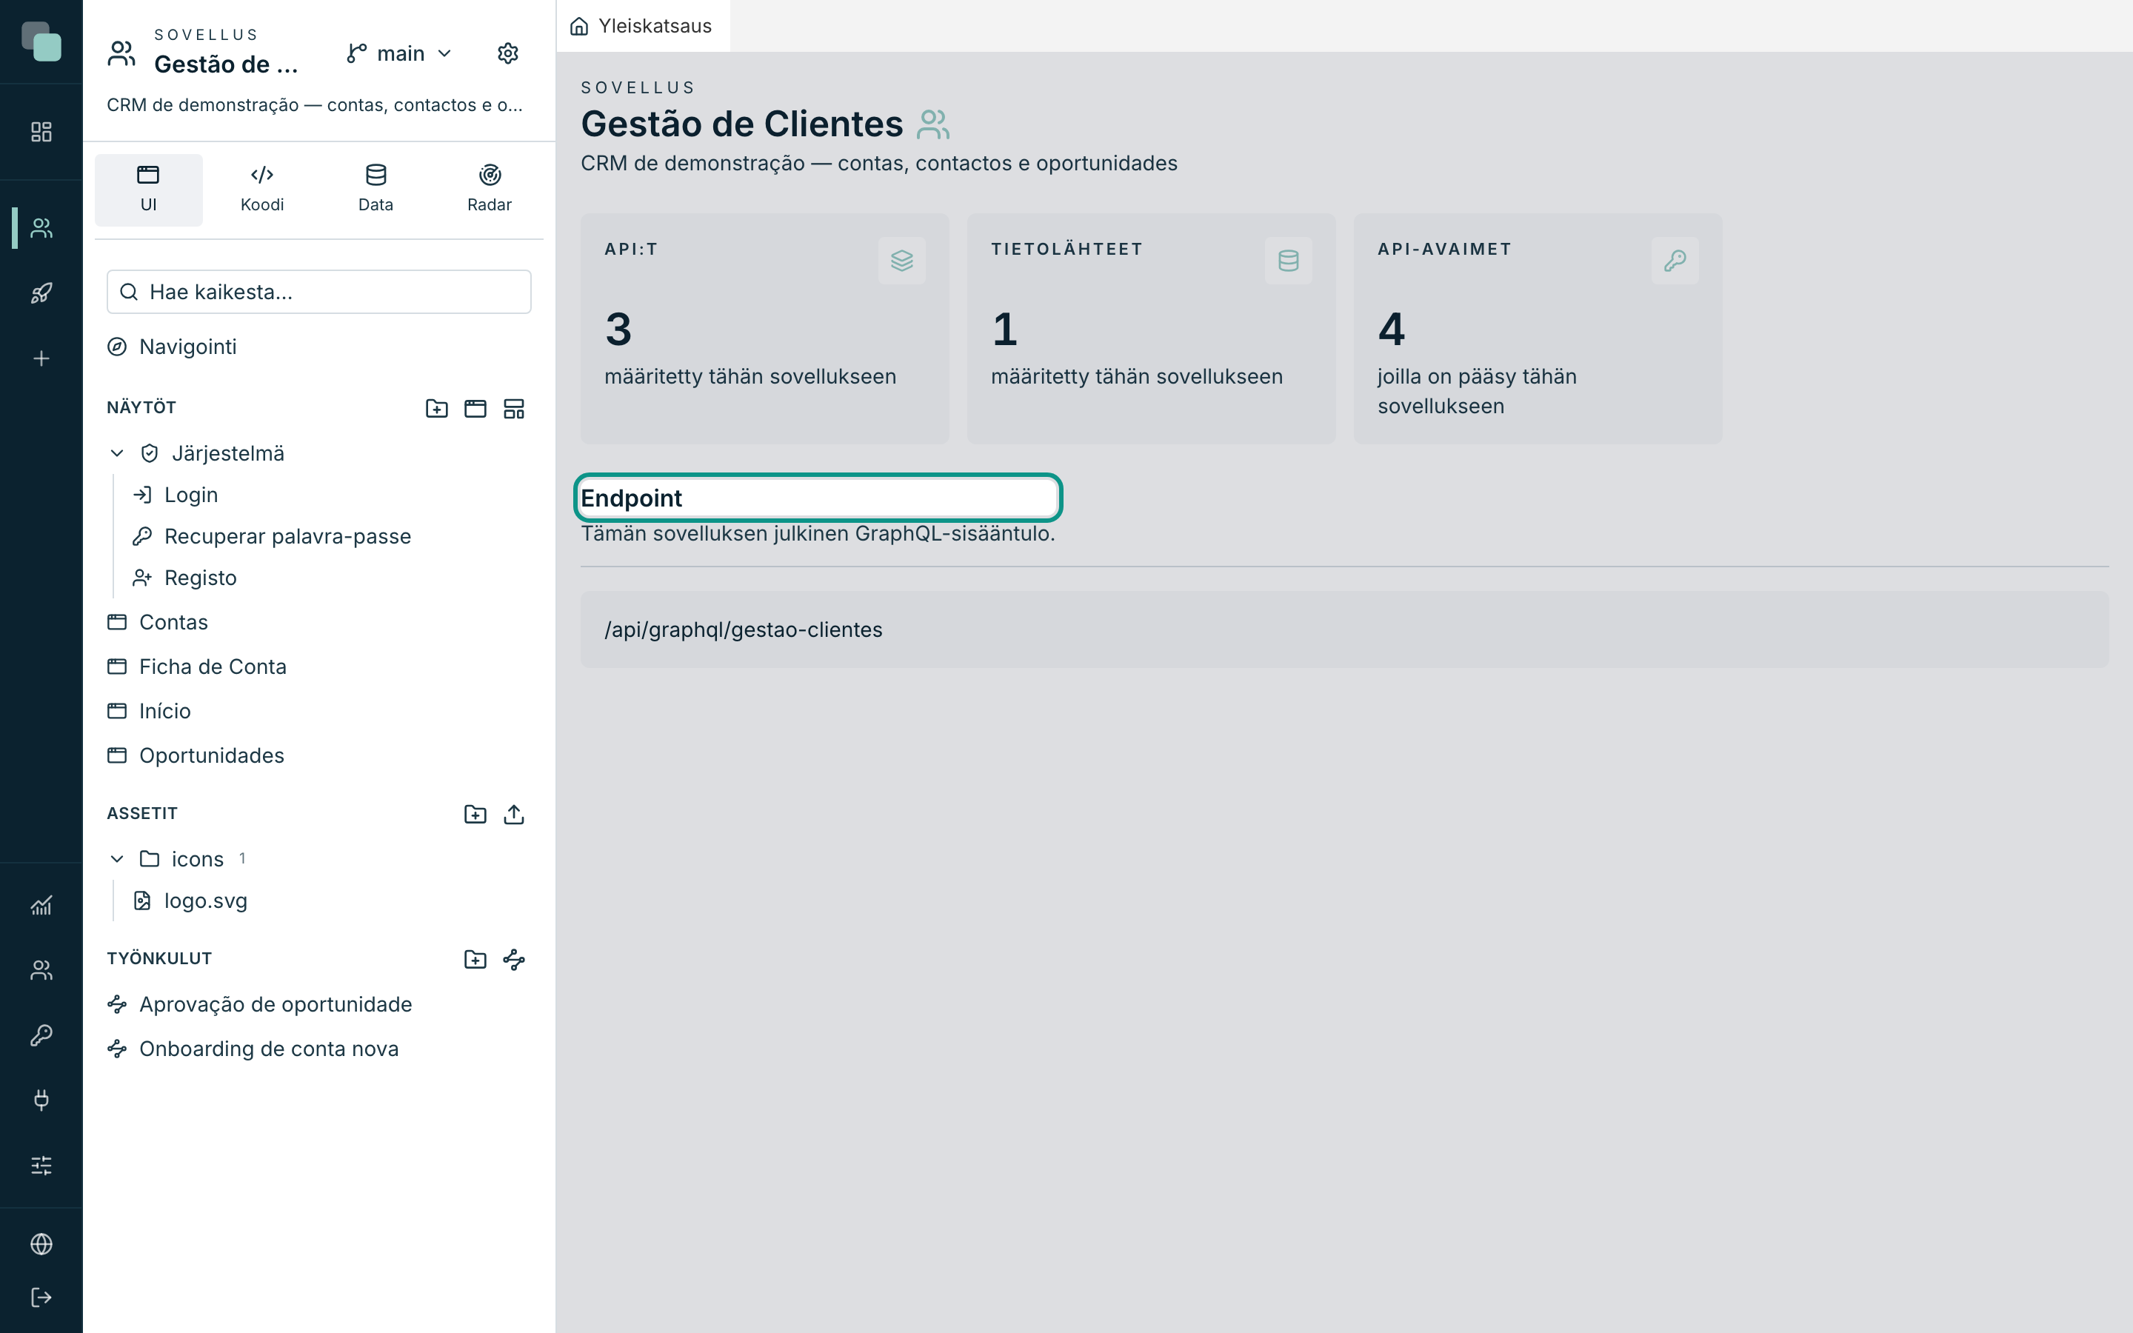Switch to the Radar tab
Viewport: 2133px width, 1333px height.
coord(489,190)
